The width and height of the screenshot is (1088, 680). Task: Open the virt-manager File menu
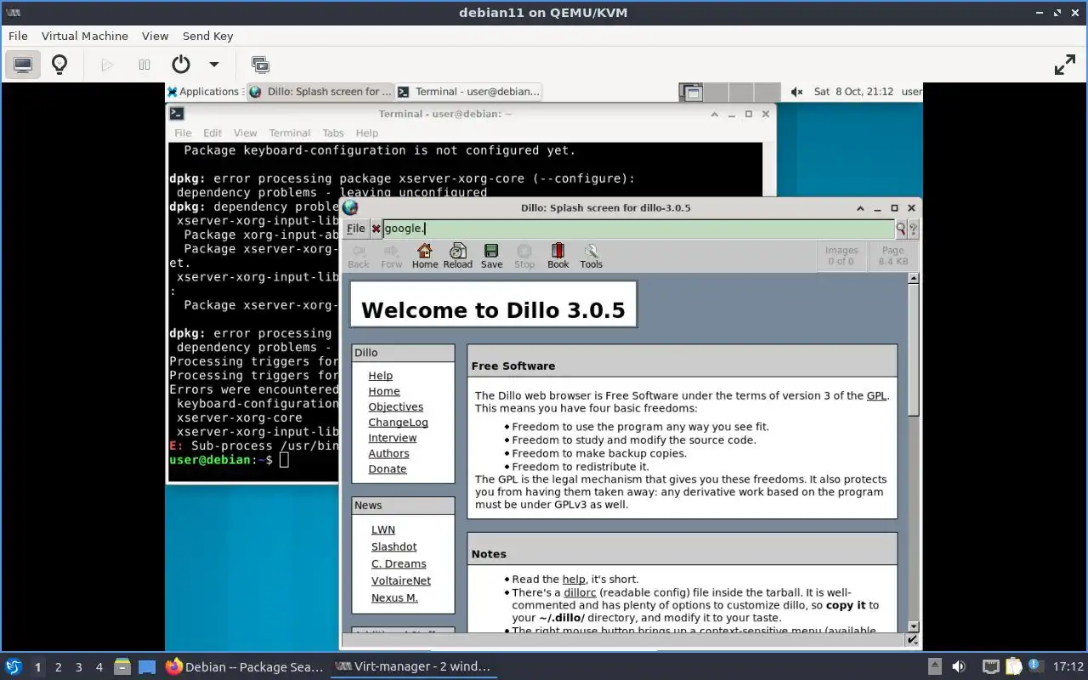point(18,36)
